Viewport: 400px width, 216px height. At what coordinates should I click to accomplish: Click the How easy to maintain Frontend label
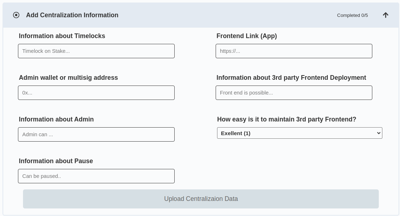click(x=286, y=119)
